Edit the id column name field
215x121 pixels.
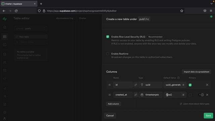123,85
